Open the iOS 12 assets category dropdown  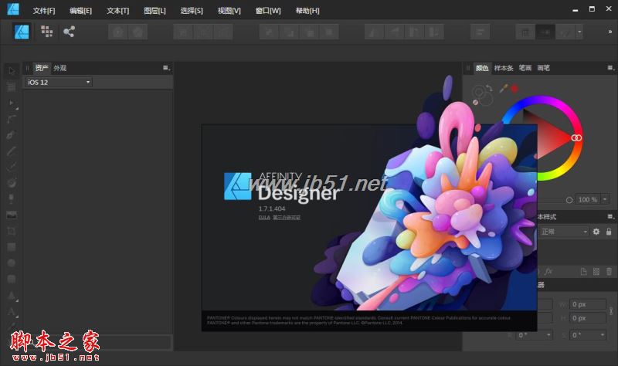tap(59, 82)
